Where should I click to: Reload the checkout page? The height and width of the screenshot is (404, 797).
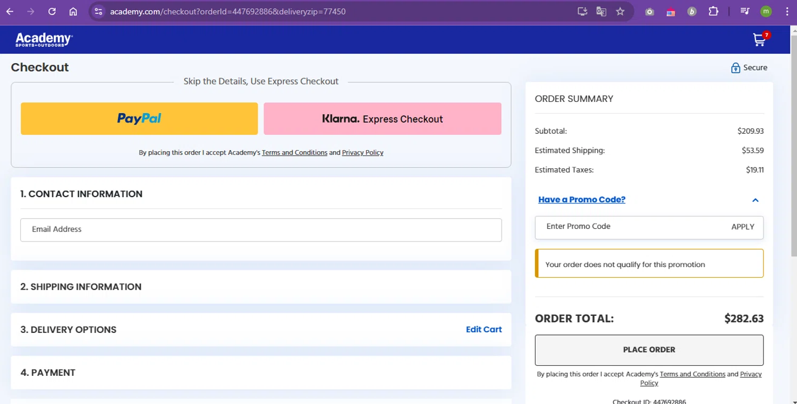(x=52, y=11)
